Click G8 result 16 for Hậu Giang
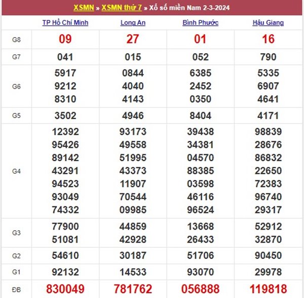The image size is (304, 298). pos(268,39)
